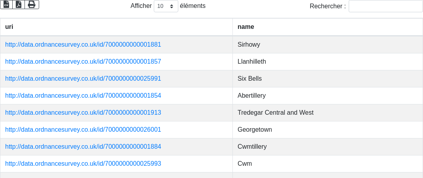This screenshot has width=423, height=178.
Task: Open the Llanhilleth URI link ending 1857
Action: tap(83, 62)
